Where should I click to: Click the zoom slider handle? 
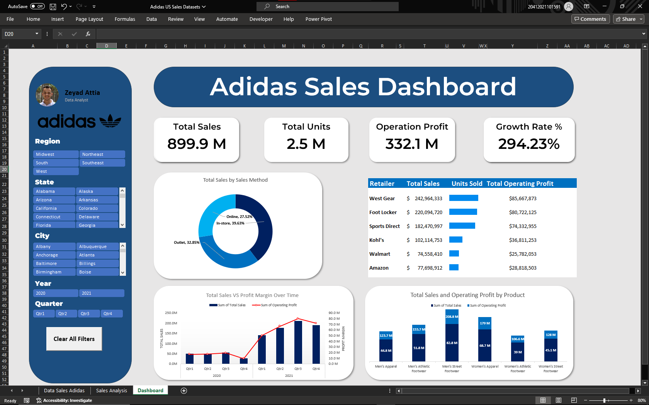(x=604, y=400)
